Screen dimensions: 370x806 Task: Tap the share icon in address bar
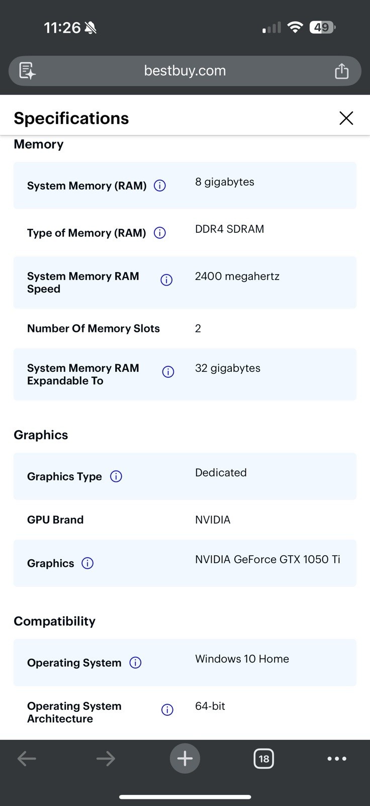coord(342,71)
